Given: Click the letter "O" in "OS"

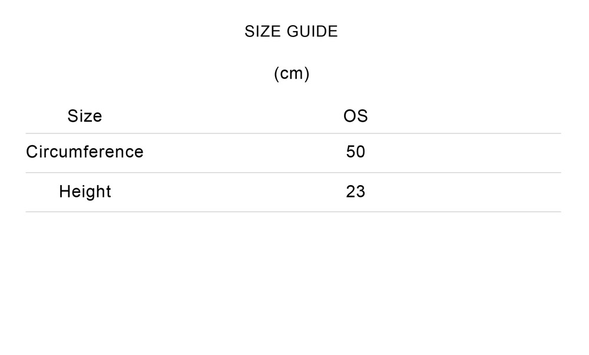Looking at the screenshot, I should click(x=350, y=116).
